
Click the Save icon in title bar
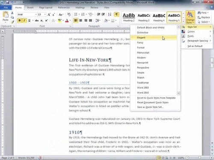click(8, 3)
